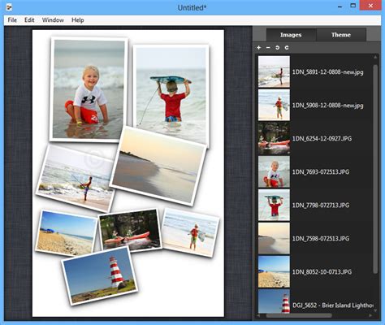Open the File menu

[12, 20]
